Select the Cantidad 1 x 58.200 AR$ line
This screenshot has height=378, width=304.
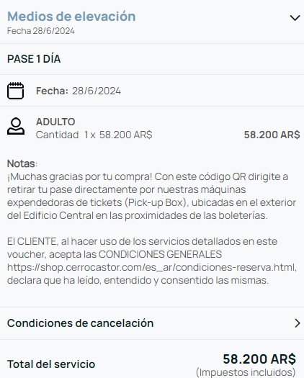coord(94,135)
